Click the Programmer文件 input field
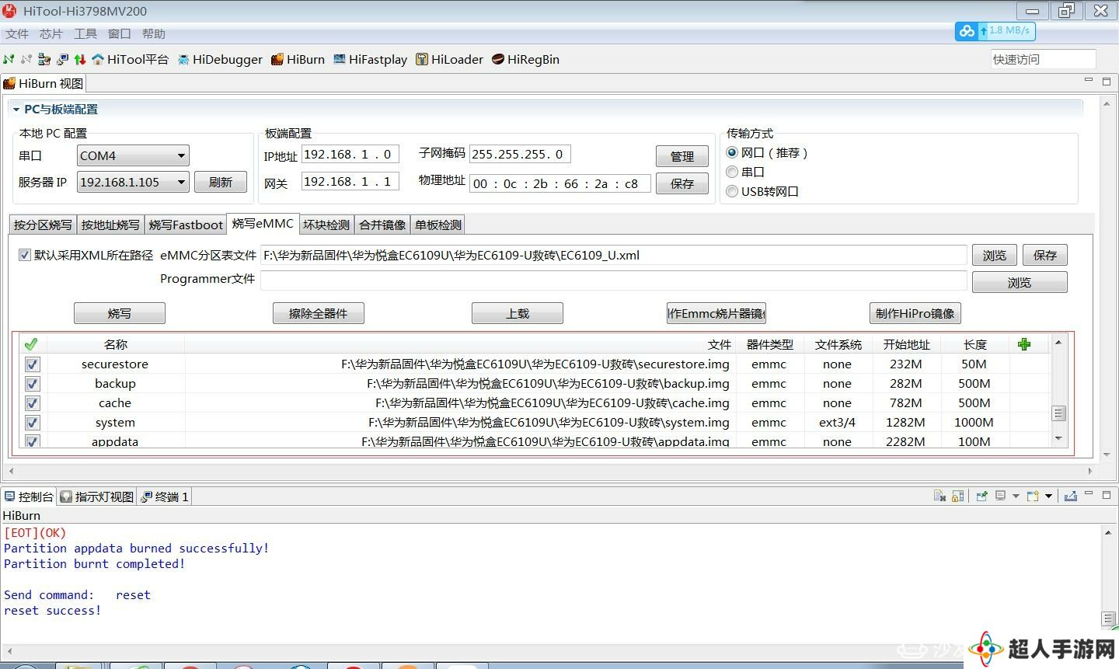1119x669 pixels. 614,280
